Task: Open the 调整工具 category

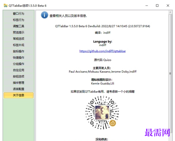Action: [x=18, y=26]
